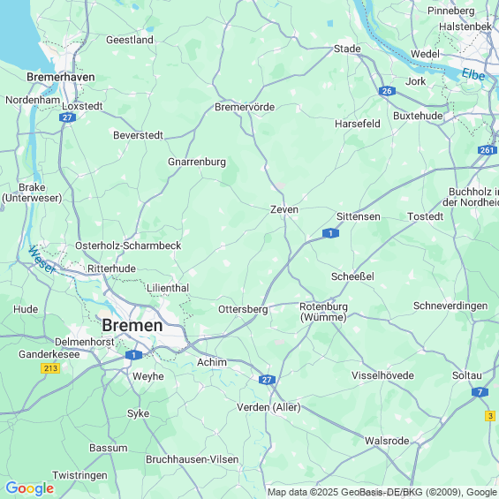
Task: Click the Zeven town label
Action: [x=284, y=209]
